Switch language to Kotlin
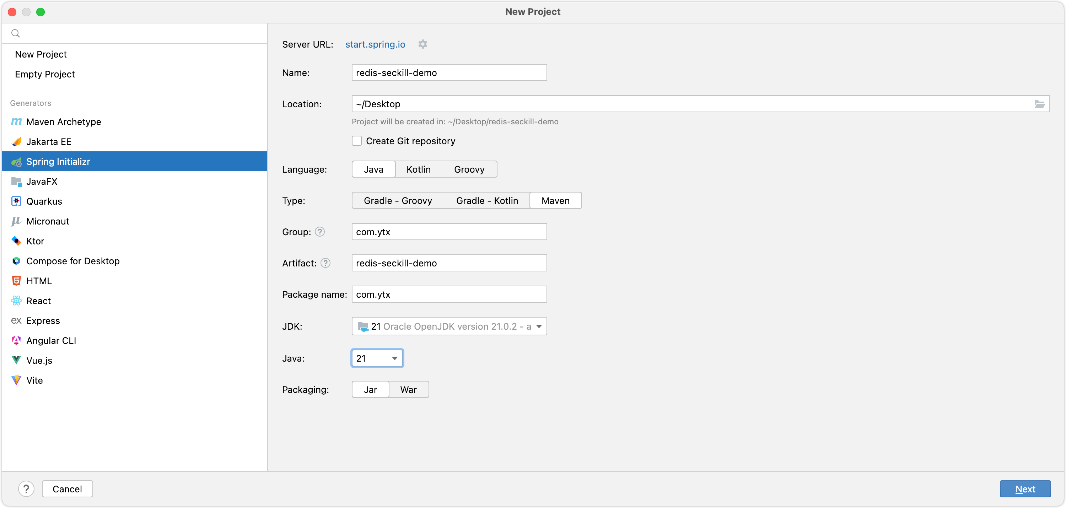Viewport: 1066px width, 508px height. coord(418,169)
